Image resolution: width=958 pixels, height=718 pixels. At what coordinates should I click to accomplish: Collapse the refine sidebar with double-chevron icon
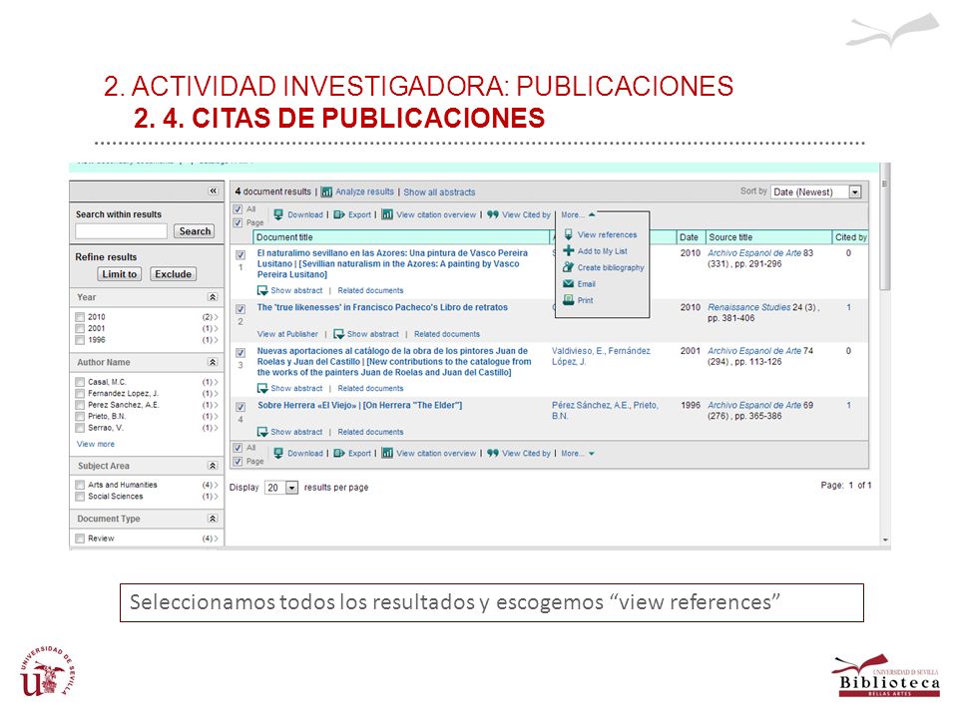[213, 191]
